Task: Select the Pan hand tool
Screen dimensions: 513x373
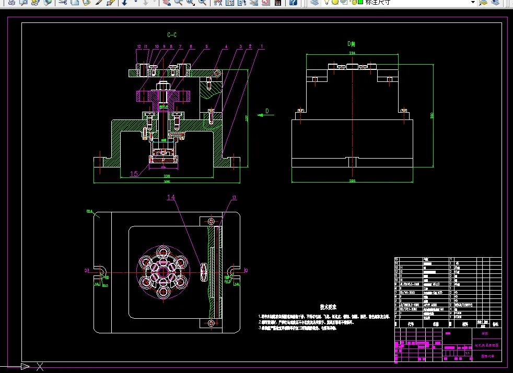Action: [x=167, y=2]
